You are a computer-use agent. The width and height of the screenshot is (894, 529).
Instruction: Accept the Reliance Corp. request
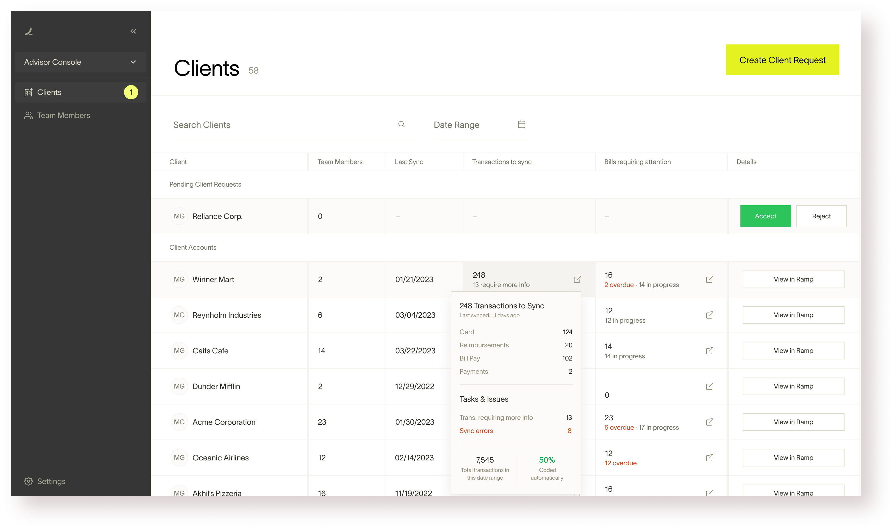point(765,216)
